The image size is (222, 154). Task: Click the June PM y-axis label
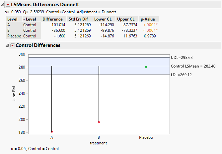(x=14, y=94)
